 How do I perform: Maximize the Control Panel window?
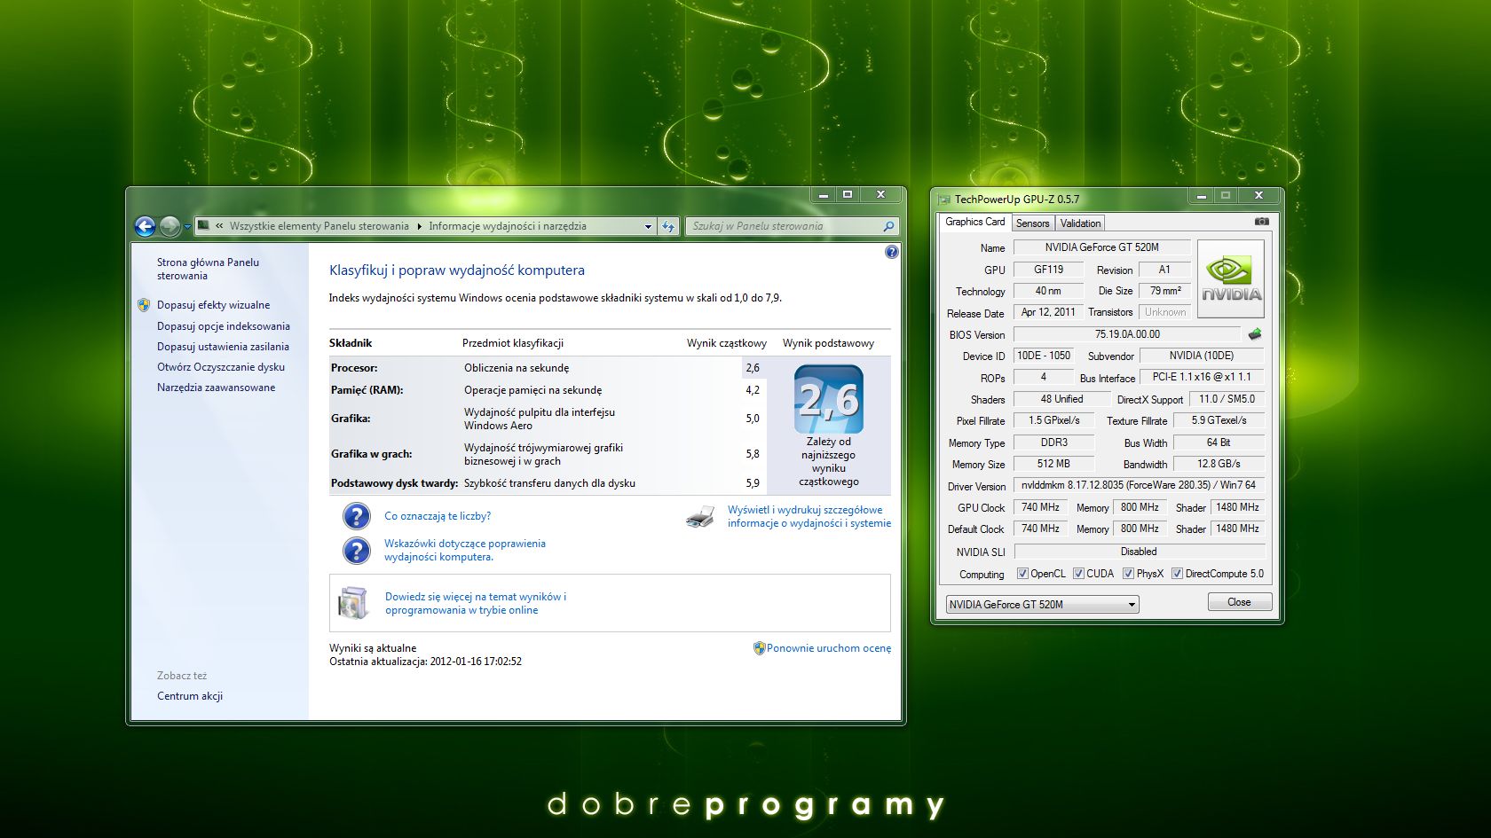[x=848, y=194]
